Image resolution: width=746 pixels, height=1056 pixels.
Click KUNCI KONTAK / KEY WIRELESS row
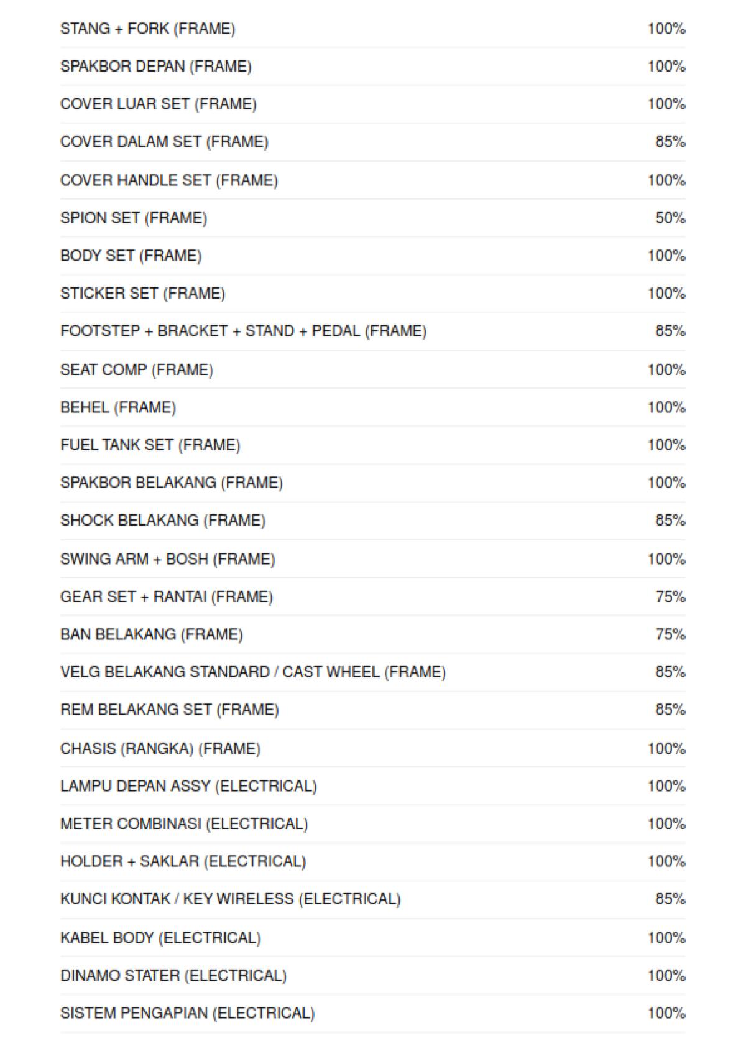[x=230, y=899]
